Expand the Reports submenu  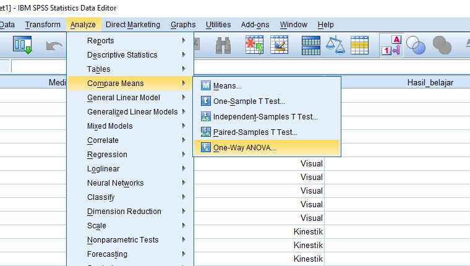click(130, 40)
